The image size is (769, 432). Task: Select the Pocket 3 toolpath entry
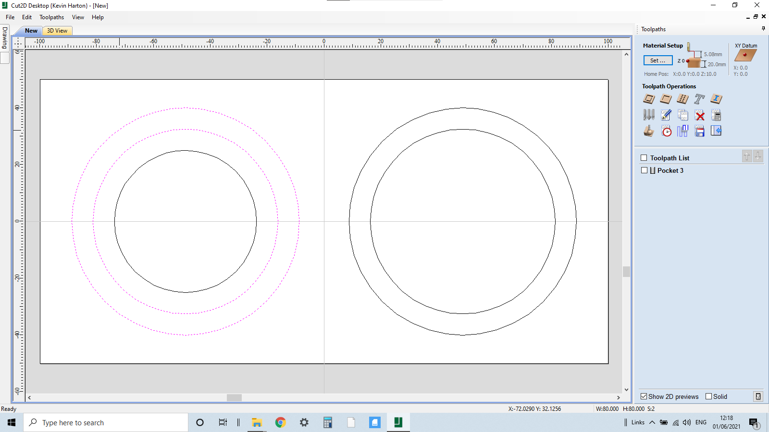[670, 170]
